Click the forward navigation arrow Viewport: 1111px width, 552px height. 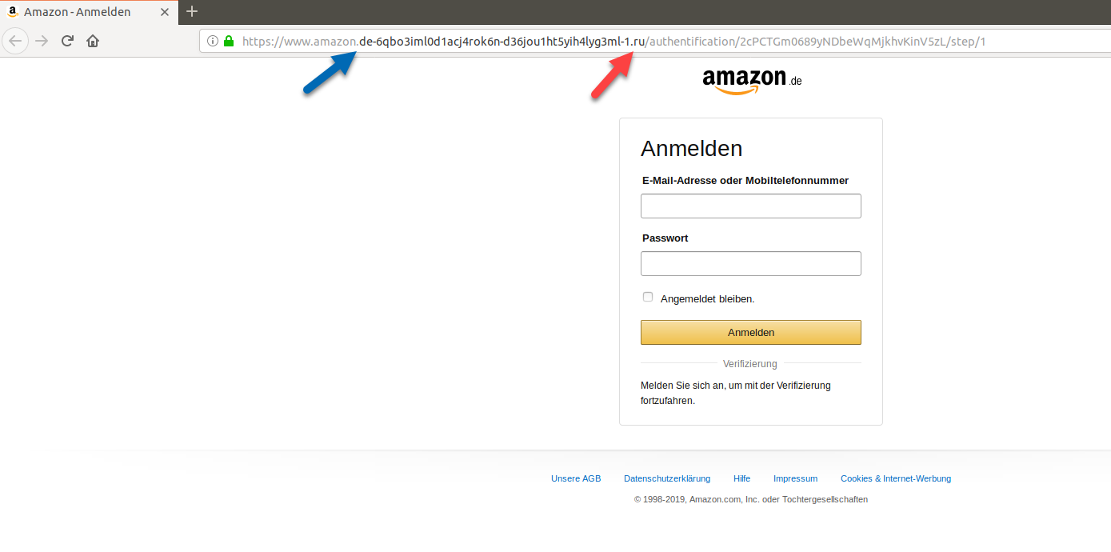pos(42,41)
